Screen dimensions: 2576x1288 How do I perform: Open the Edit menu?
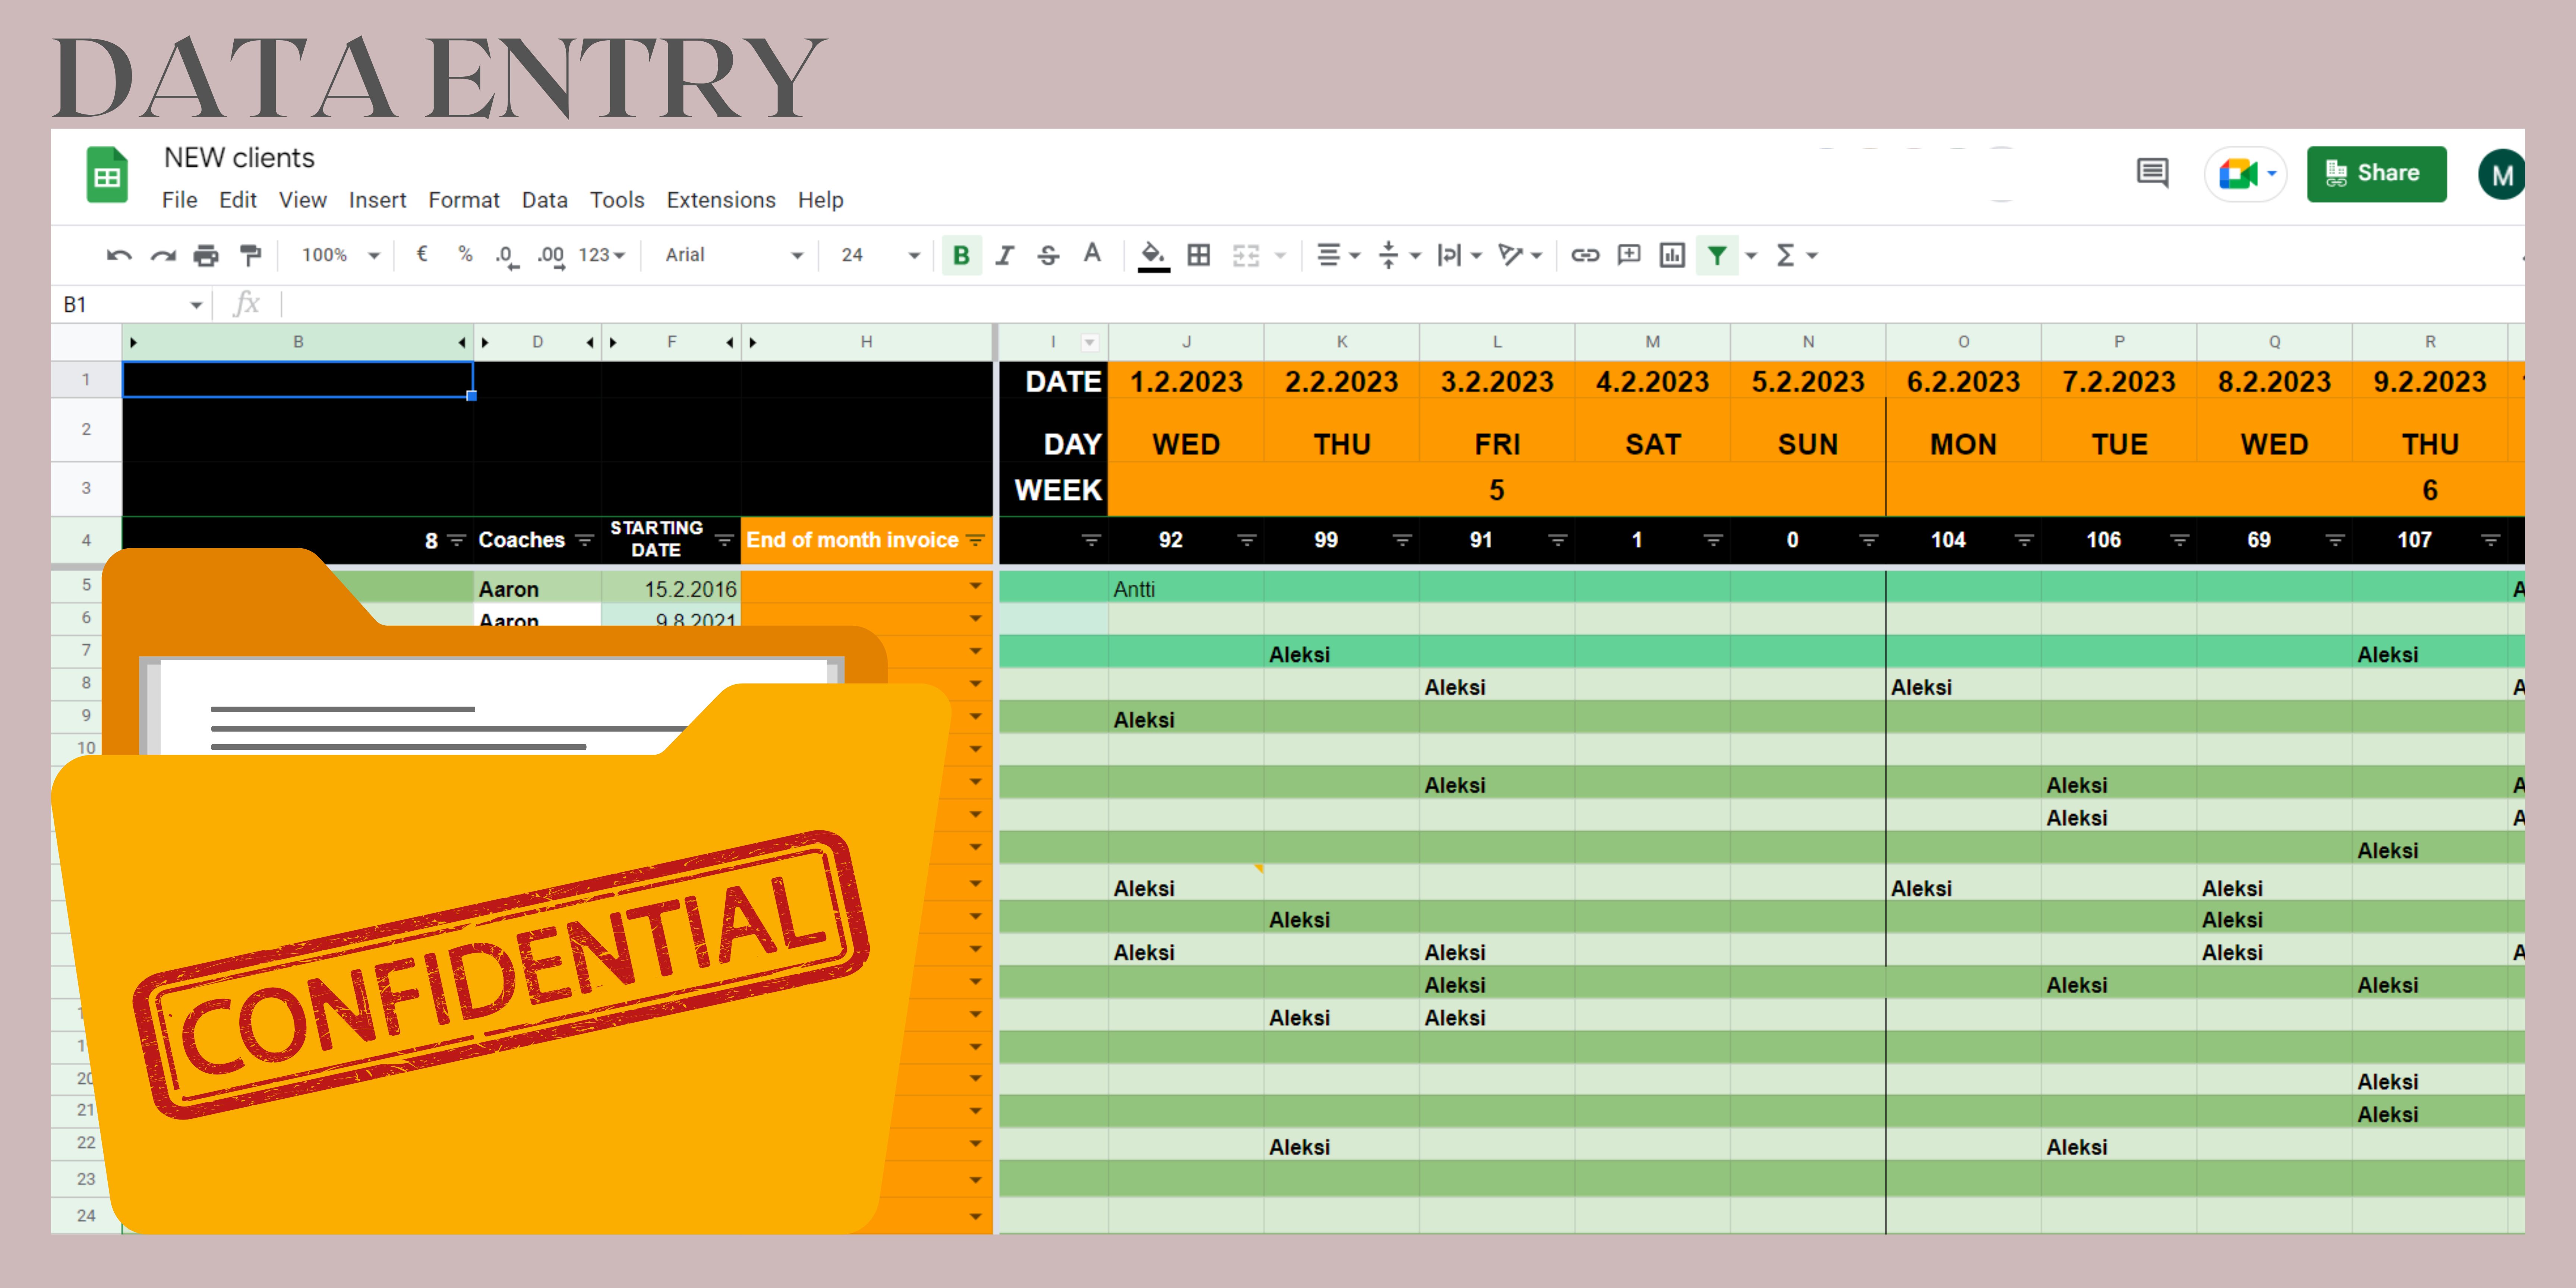click(x=238, y=200)
